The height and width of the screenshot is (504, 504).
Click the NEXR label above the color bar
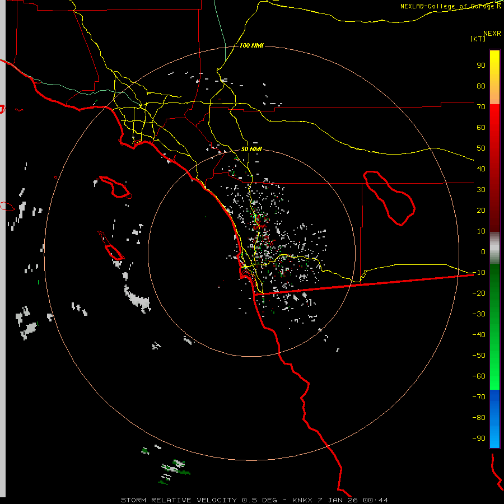tap(492, 34)
